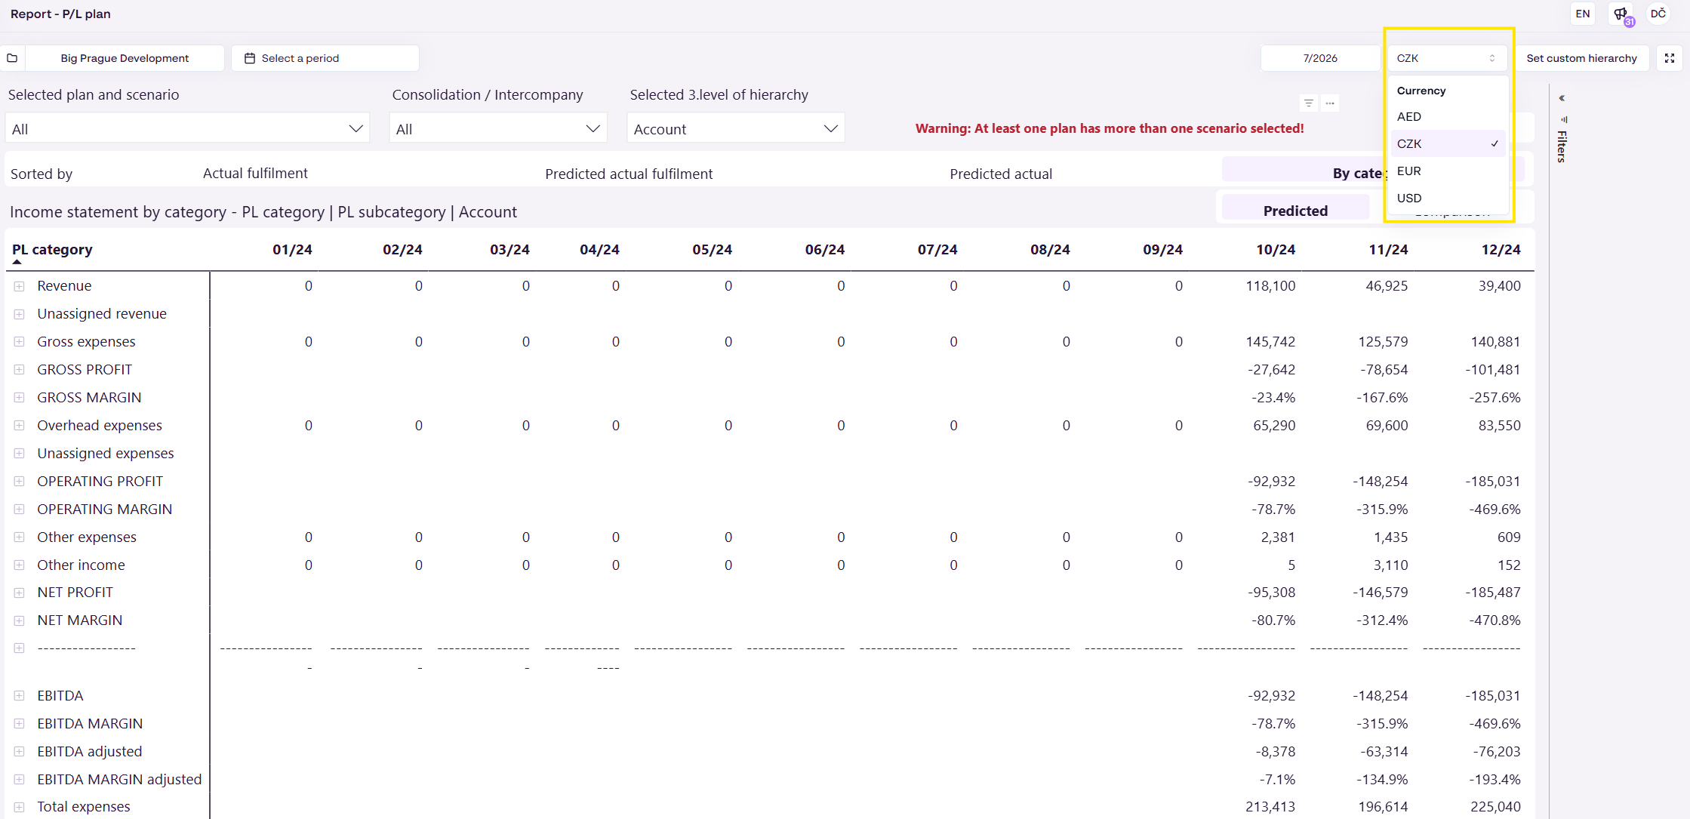
Task: Expand the NET PROFIT row
Action: (x=20, y=593)
